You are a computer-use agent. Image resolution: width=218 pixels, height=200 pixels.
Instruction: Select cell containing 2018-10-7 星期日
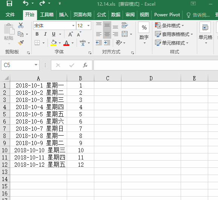pos(38,128)
